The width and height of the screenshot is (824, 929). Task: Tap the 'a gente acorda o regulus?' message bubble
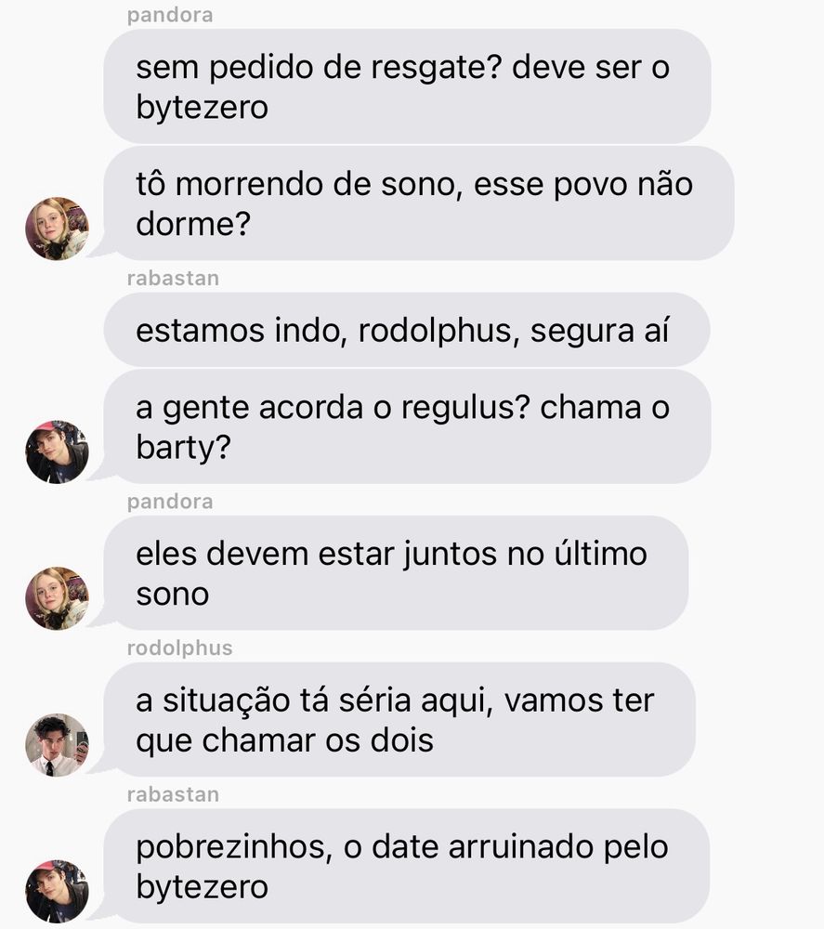point(407,426)
